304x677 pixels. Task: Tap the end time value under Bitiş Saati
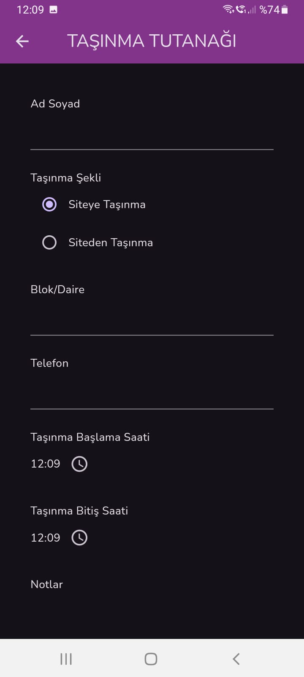point(46,538)
